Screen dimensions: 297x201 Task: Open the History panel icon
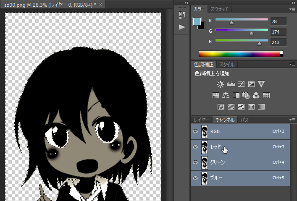point(182,16)
